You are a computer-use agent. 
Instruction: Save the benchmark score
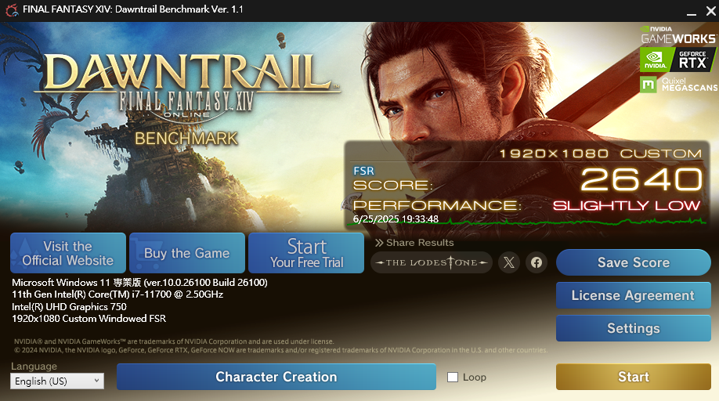[x=634, y=262]
